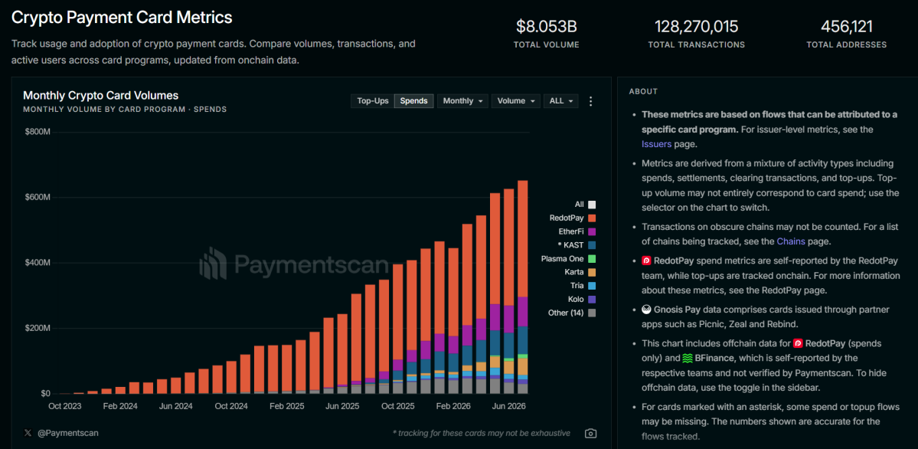Click the Jun 2025 axis label
The height and width of the screenshot is (449, 918).
point(342,405)
